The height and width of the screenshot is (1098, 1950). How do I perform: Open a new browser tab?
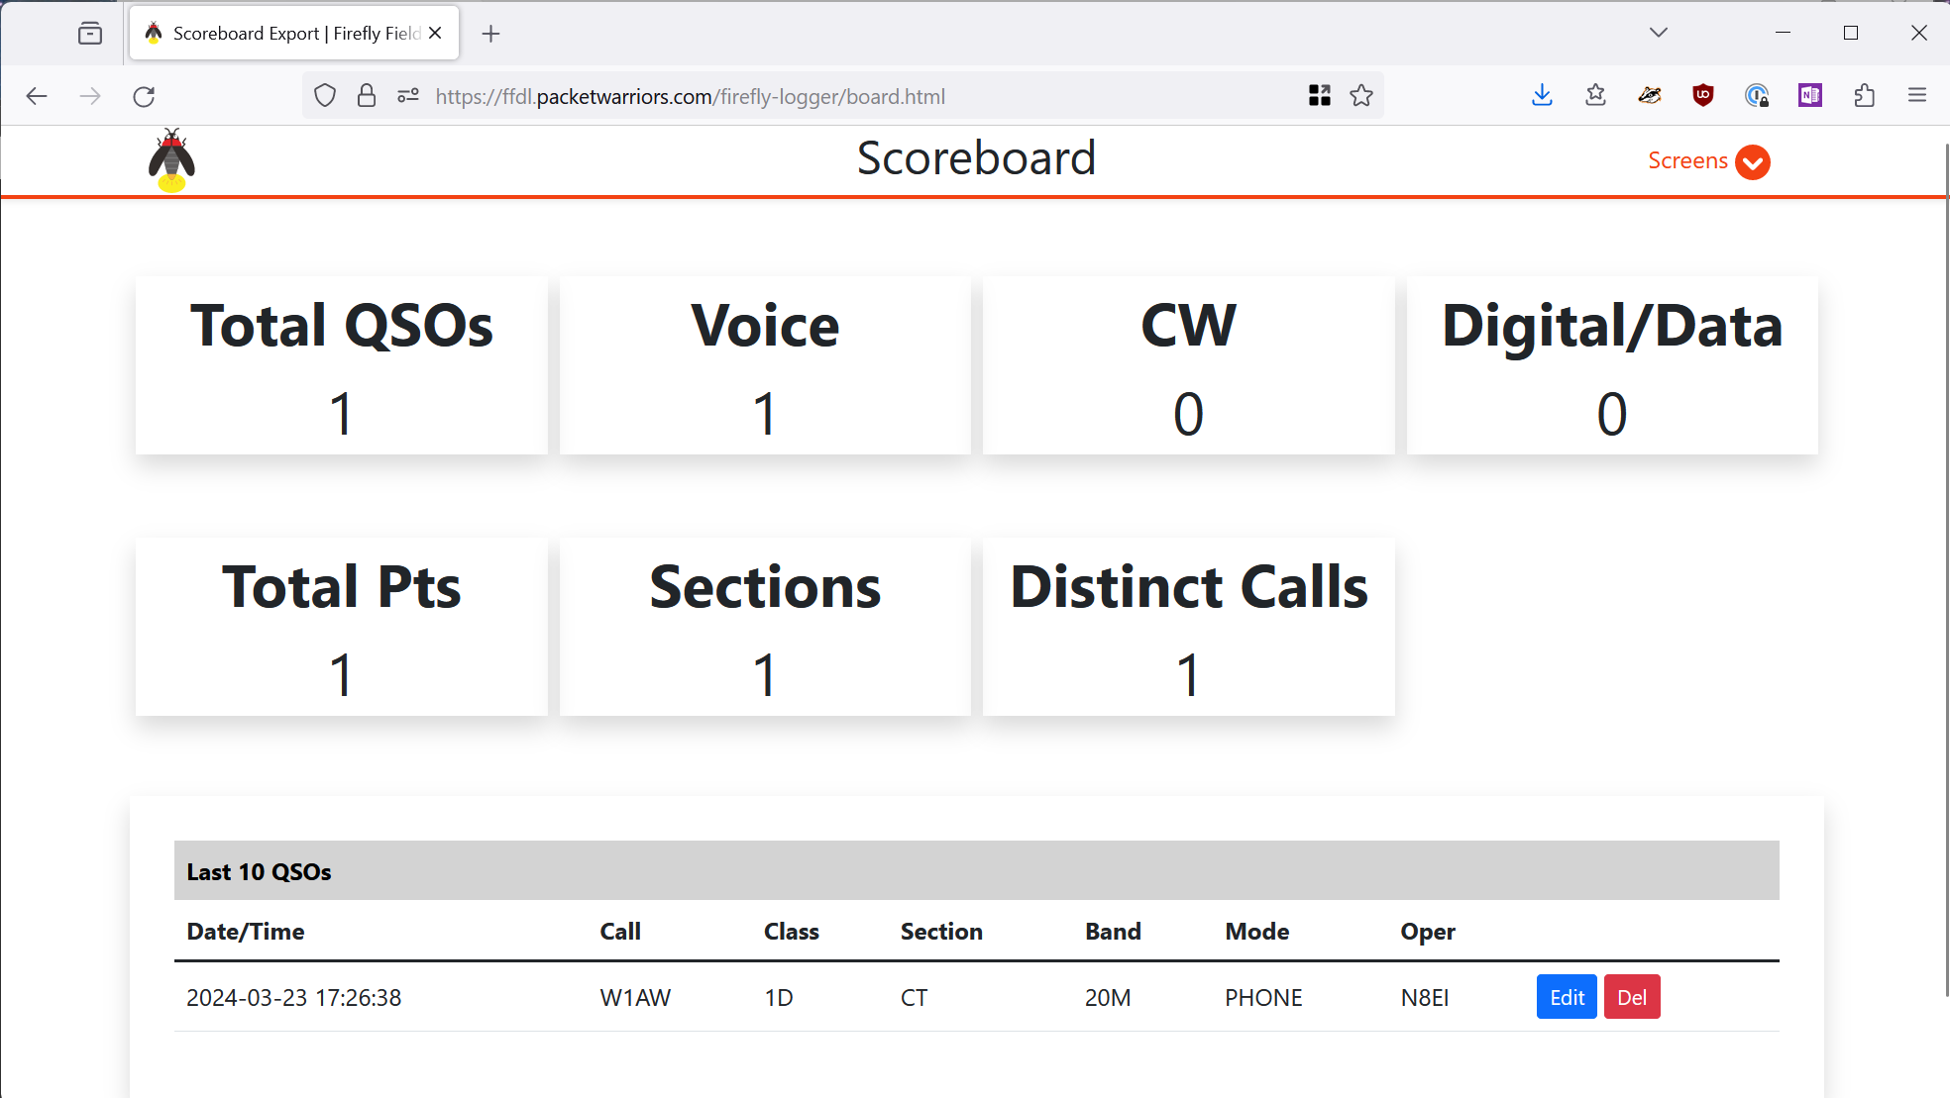pyautogui.click(x=490, y=34)
